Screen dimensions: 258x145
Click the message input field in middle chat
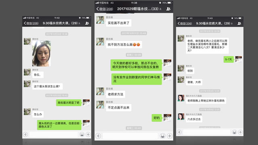point(130,136)
